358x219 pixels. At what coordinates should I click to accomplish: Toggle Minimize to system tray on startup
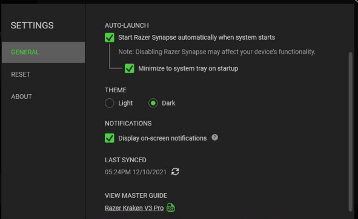[130, 68]
